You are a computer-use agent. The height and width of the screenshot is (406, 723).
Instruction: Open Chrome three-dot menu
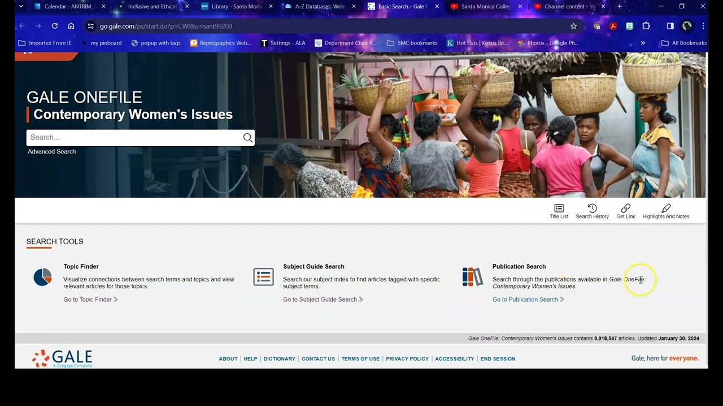(703, 26)
